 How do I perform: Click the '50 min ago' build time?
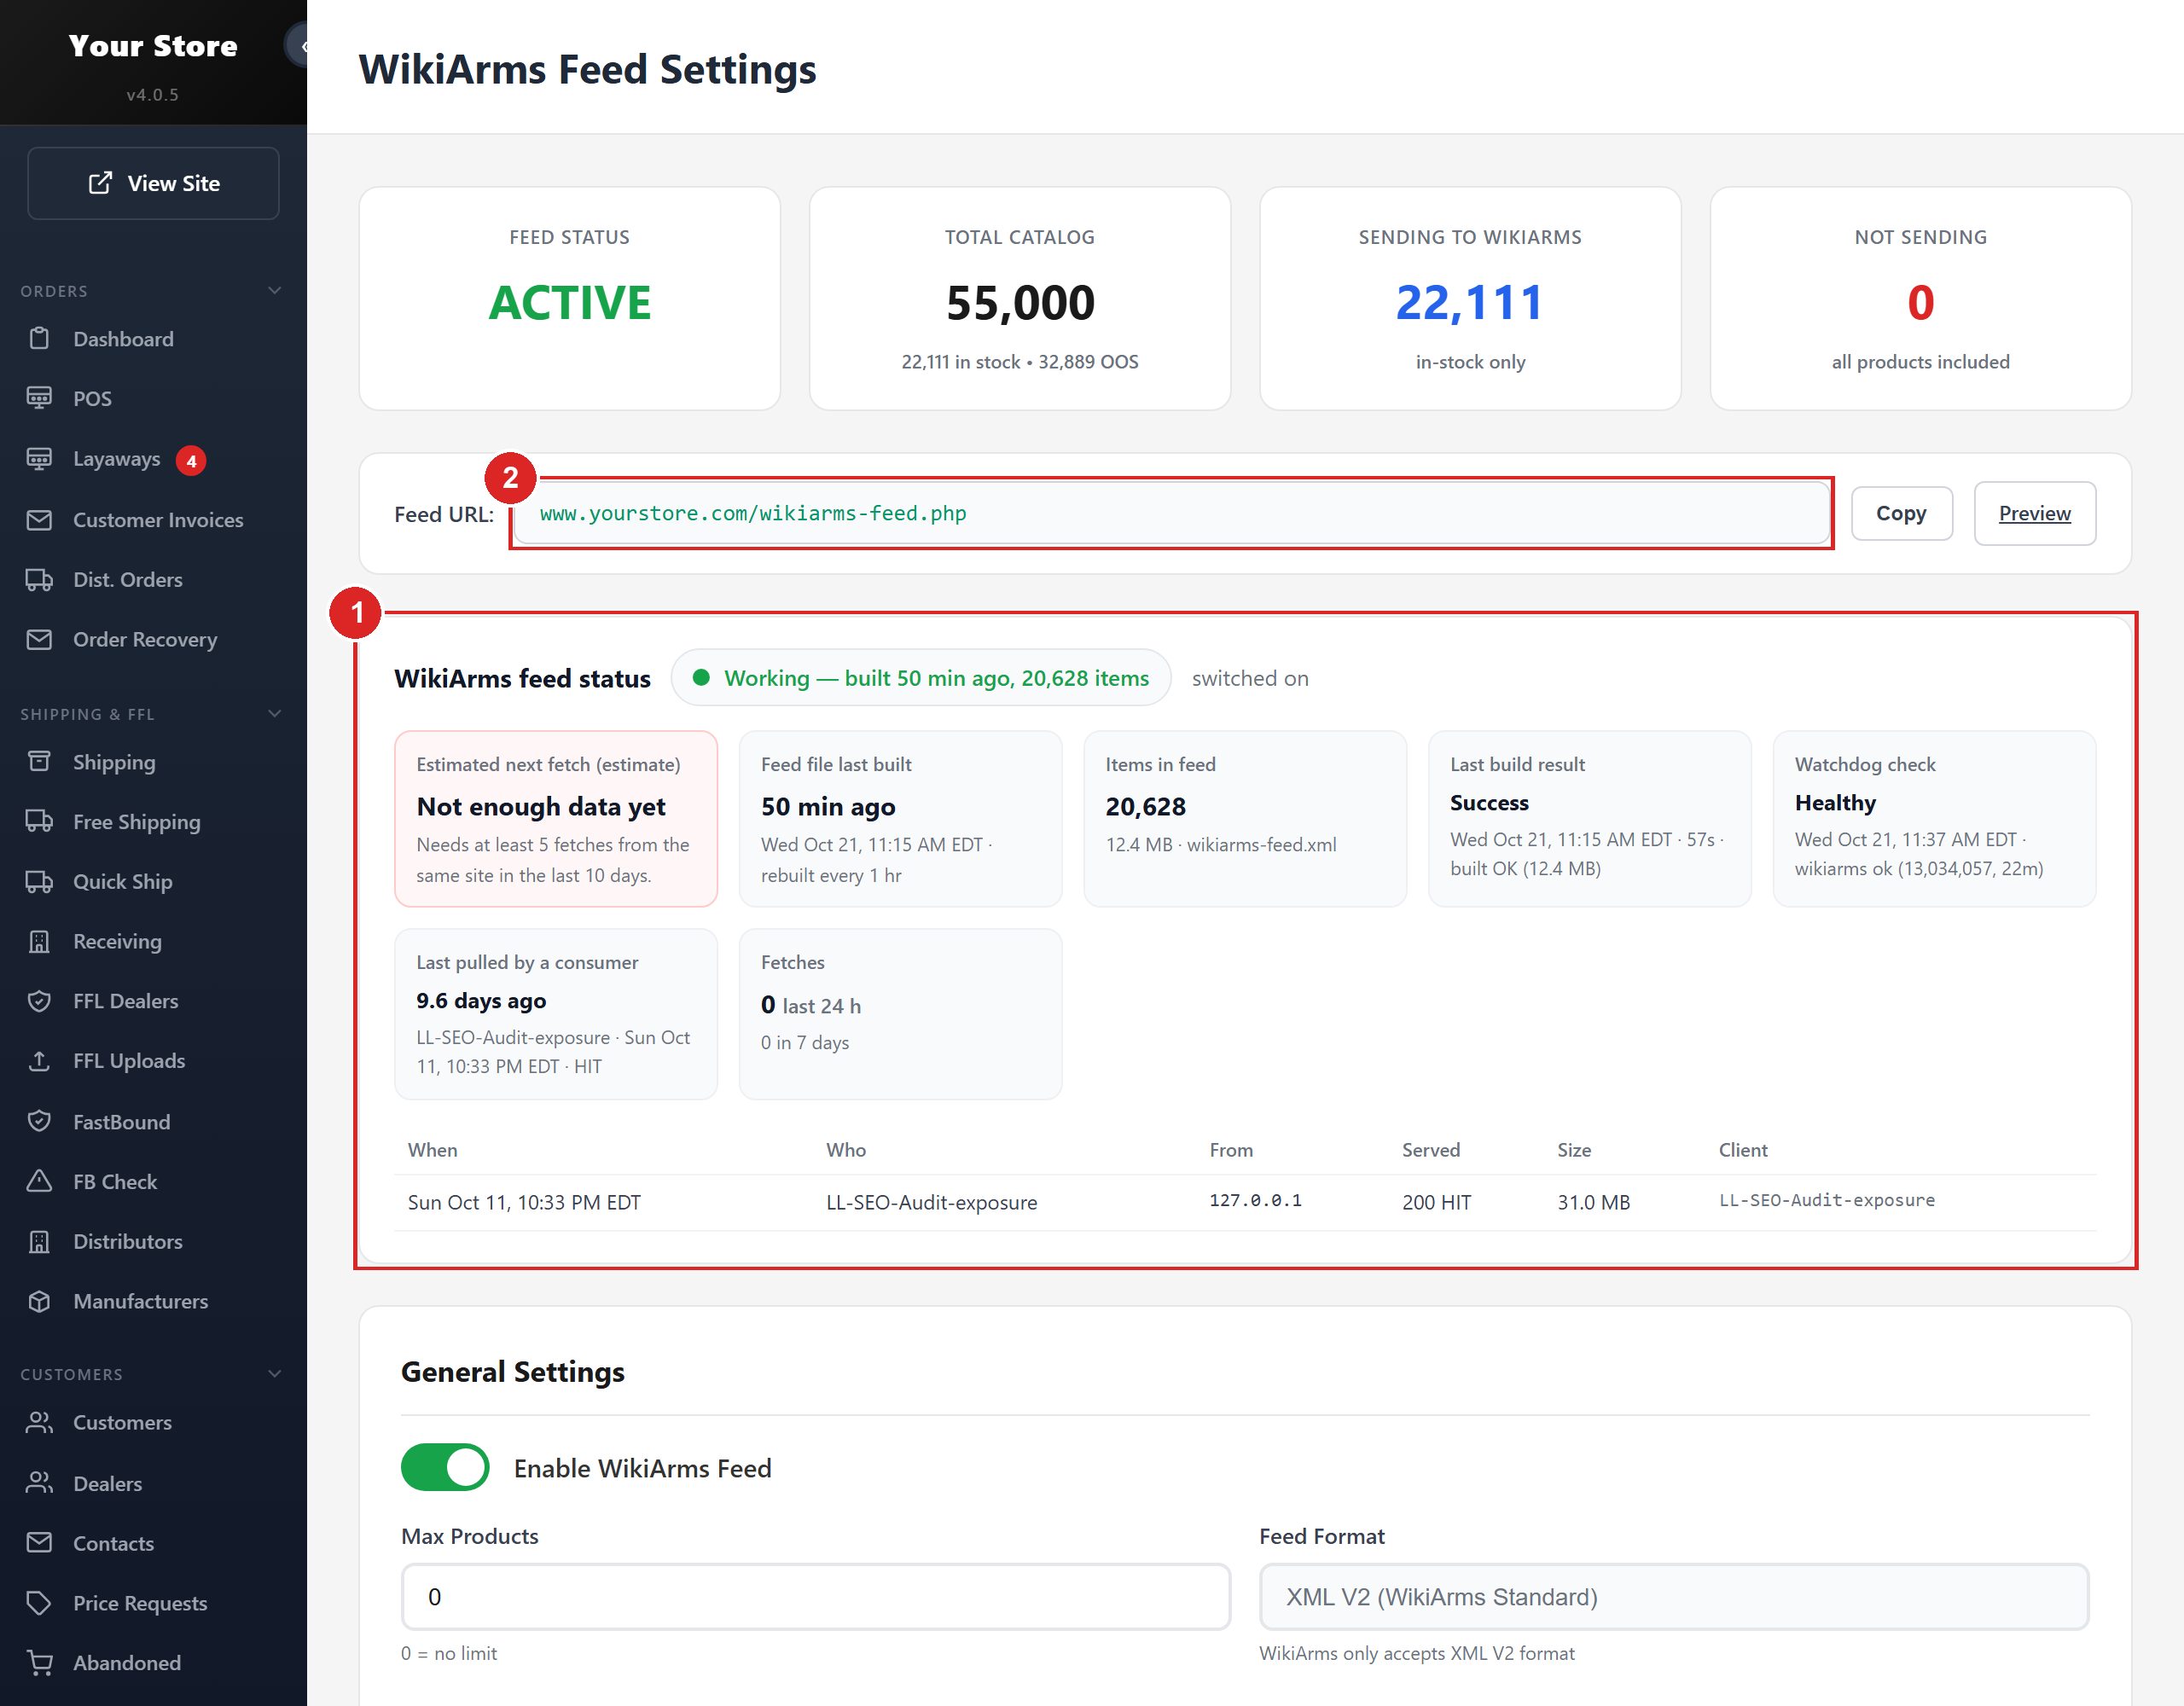coord(828,807)
